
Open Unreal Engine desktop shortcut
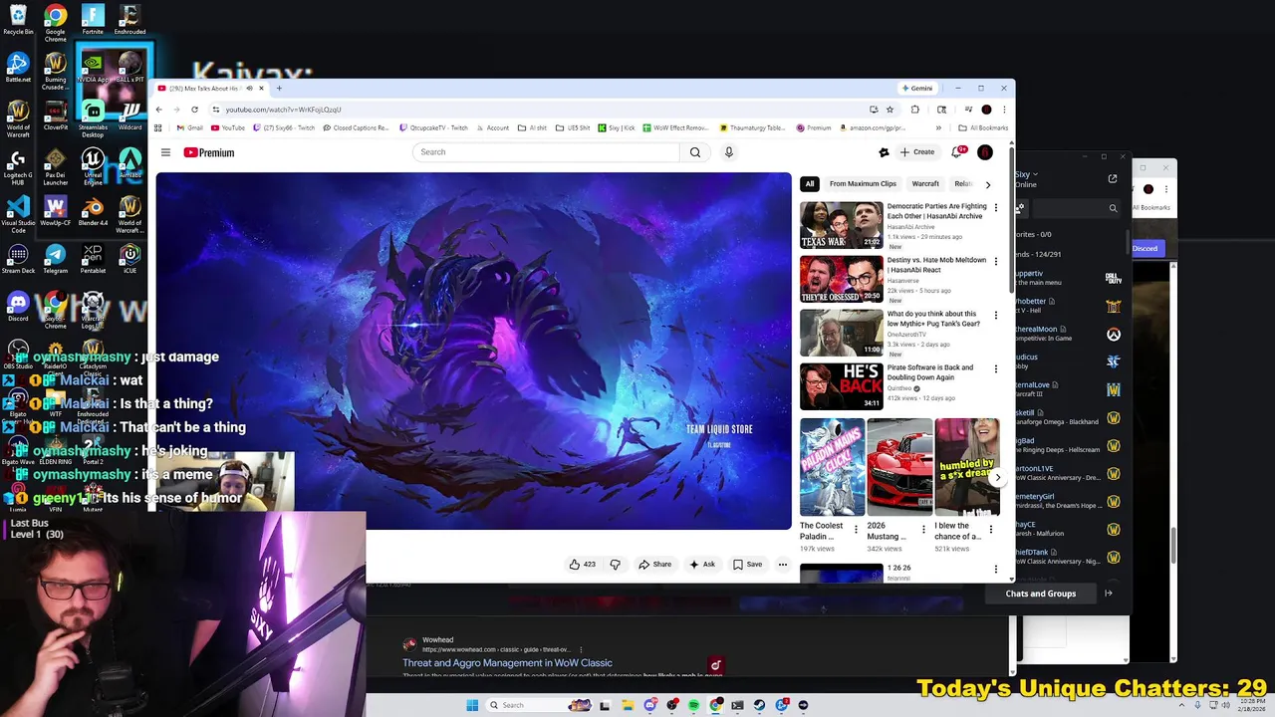93,166
